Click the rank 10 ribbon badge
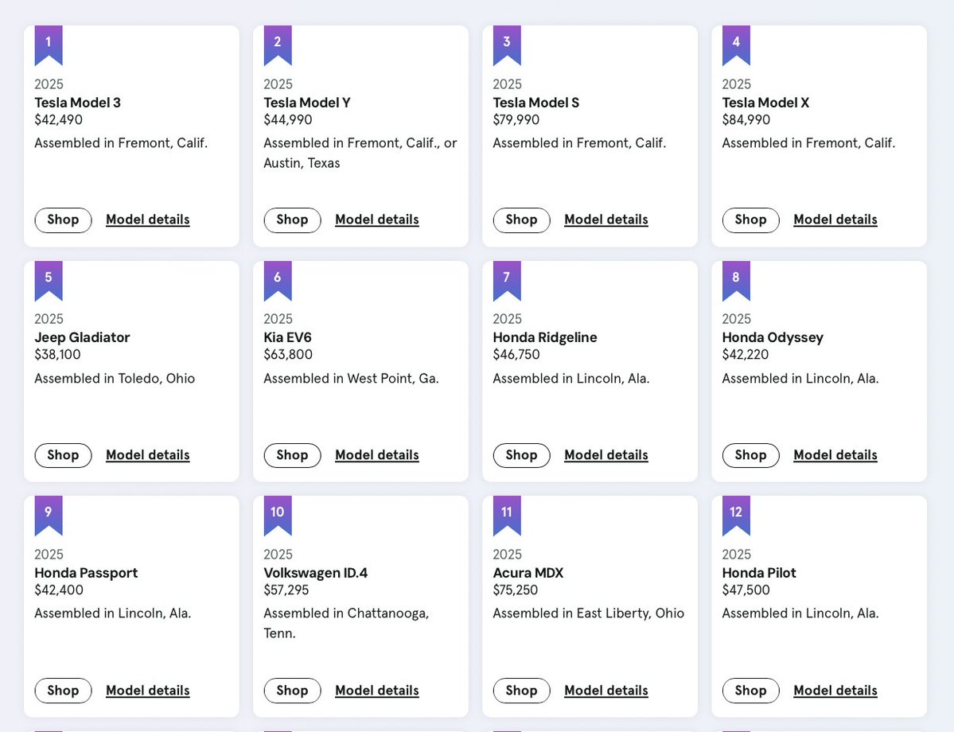This screenshot has height=732, width=954. [278, 516]
